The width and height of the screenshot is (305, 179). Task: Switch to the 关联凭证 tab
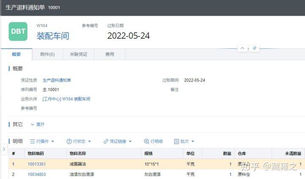pos(78,54)
